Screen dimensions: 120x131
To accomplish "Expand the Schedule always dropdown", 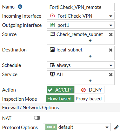I will click(x=81, y=65).
